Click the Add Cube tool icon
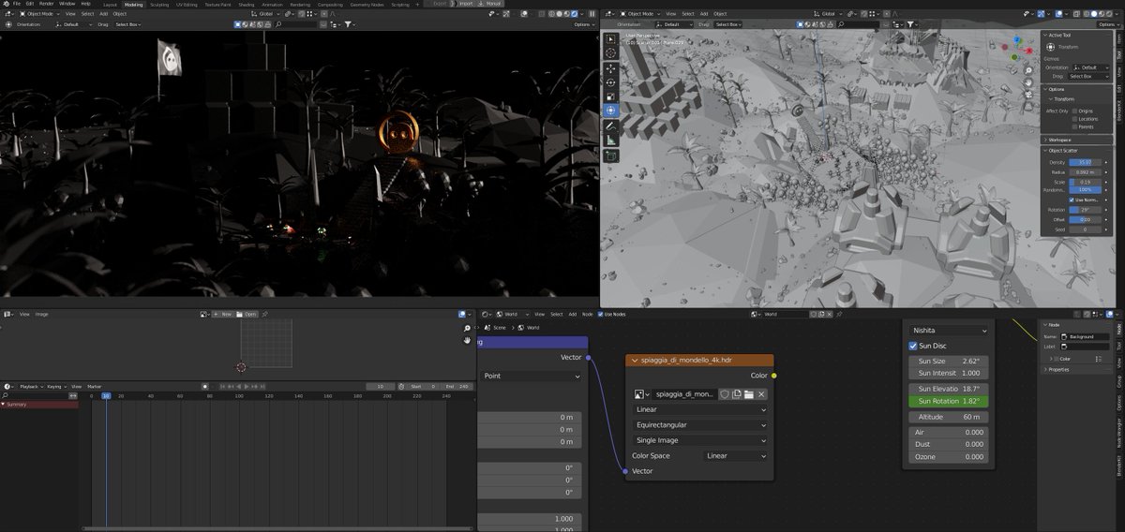 click(x=610, y=155)
